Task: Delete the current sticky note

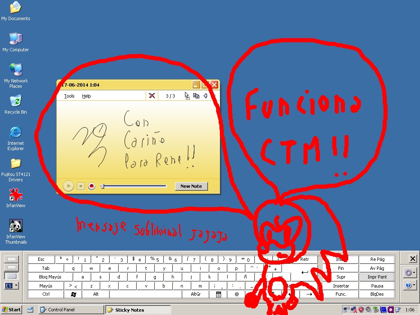Action: pos(152,96)
